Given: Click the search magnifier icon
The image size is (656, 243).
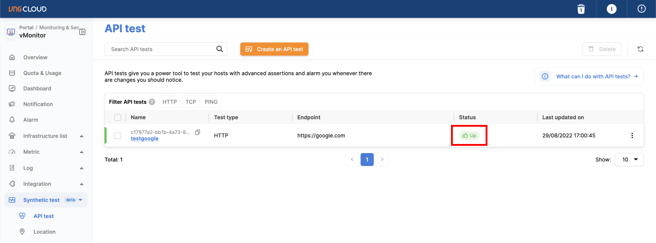Looking at the screenshot, I should point(220,49).
